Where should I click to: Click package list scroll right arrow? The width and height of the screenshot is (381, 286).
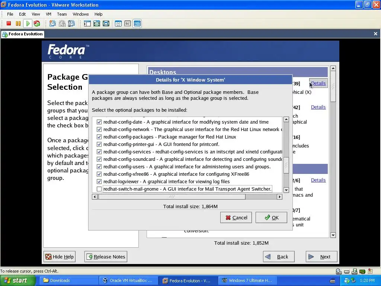(279, 197)
